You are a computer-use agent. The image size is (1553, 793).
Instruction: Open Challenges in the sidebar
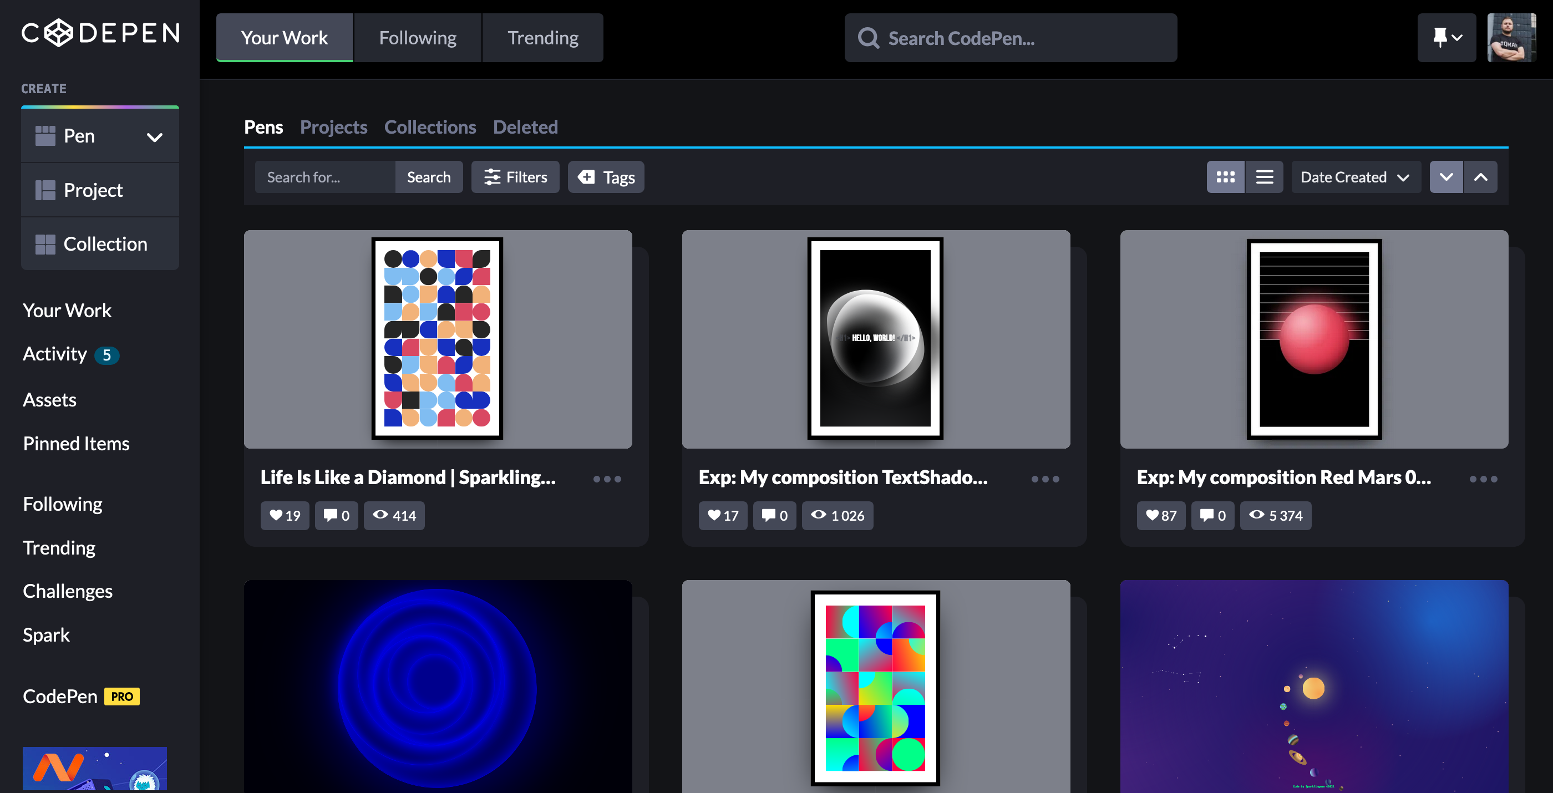pos(68,591)
